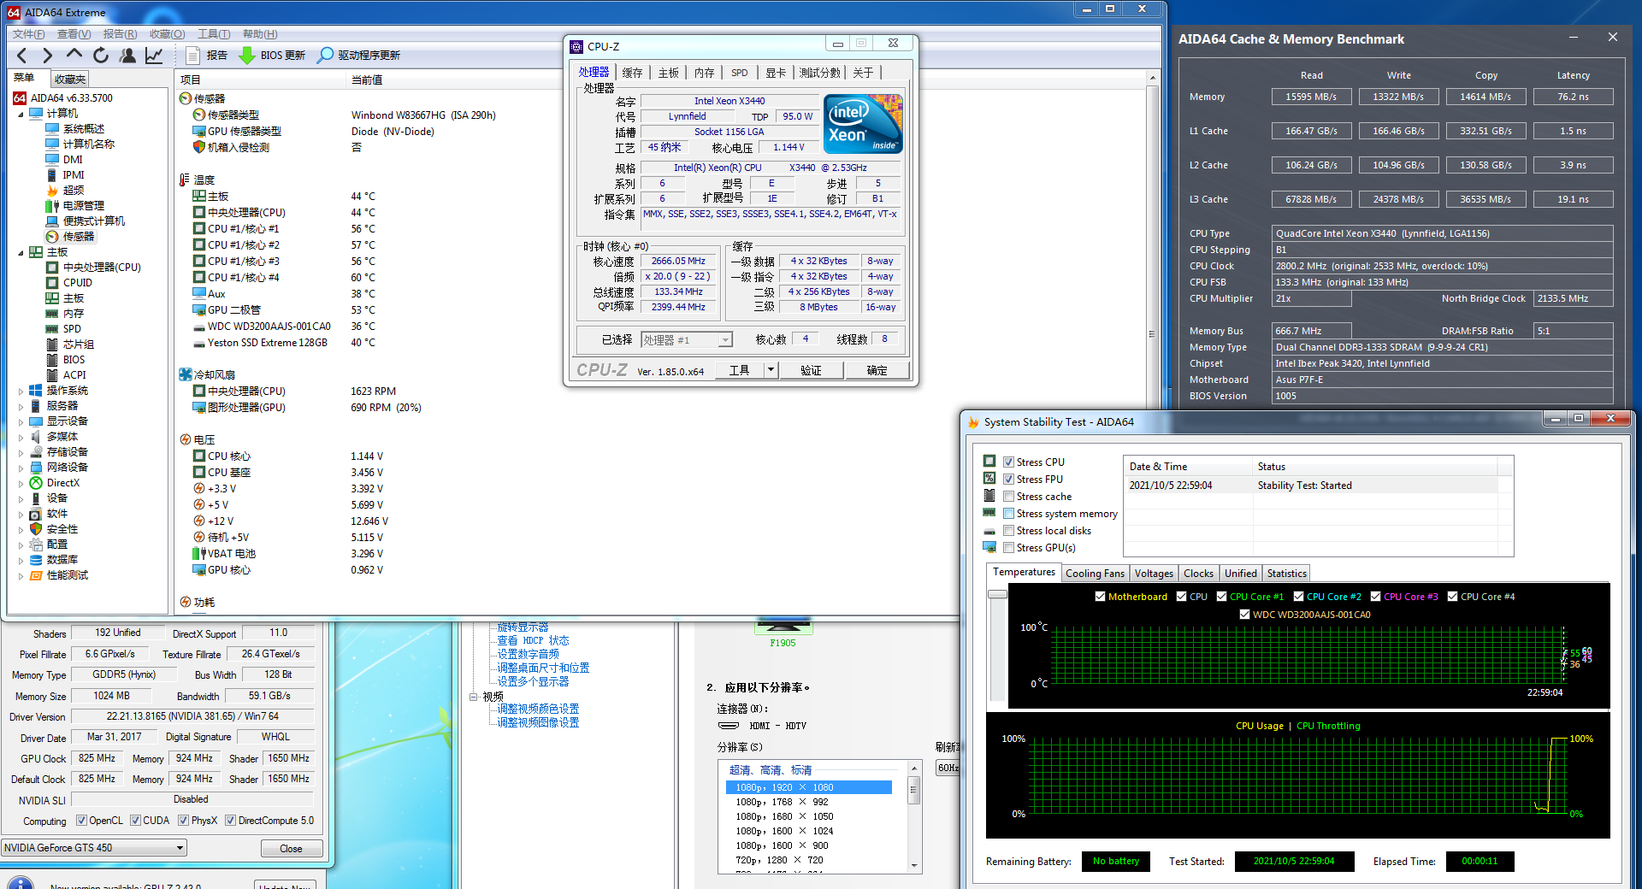Open the NVIDIA GeForce GTS 450 dropdown
The image size is (1642, 889).
(180, 848)
